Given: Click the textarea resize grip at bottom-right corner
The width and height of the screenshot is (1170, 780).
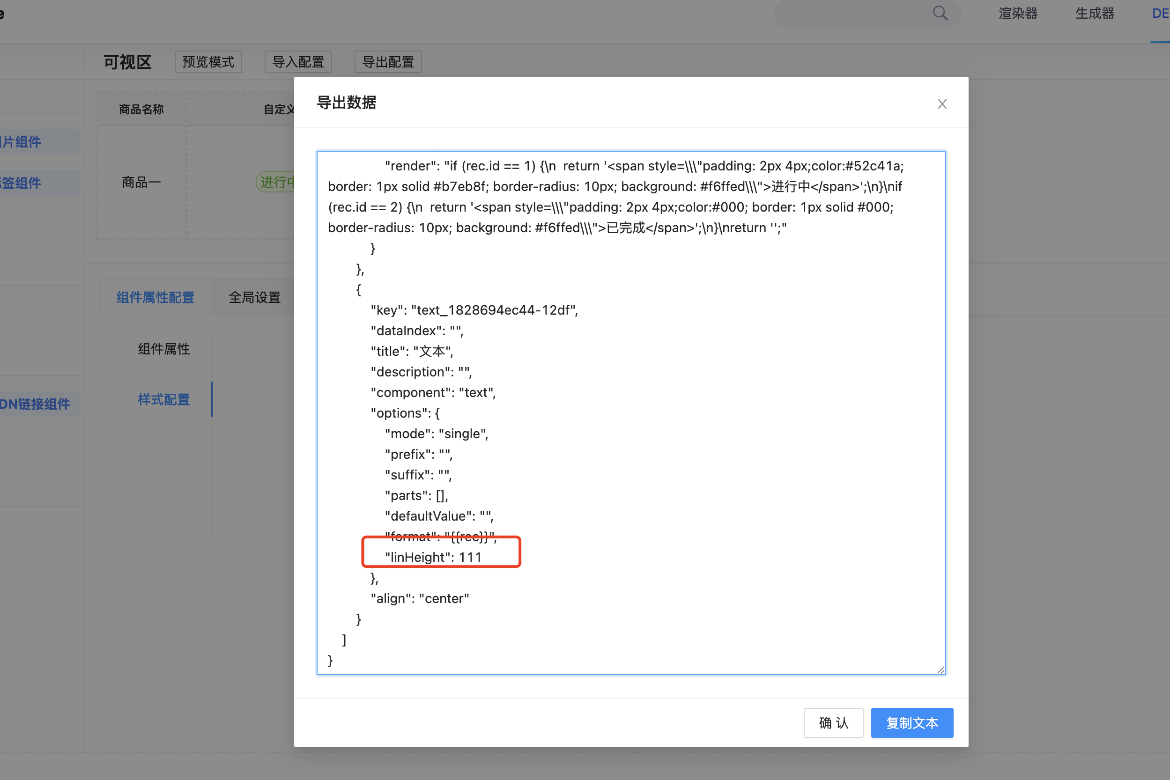Looking at the screenshot, I should click(941, 669).
